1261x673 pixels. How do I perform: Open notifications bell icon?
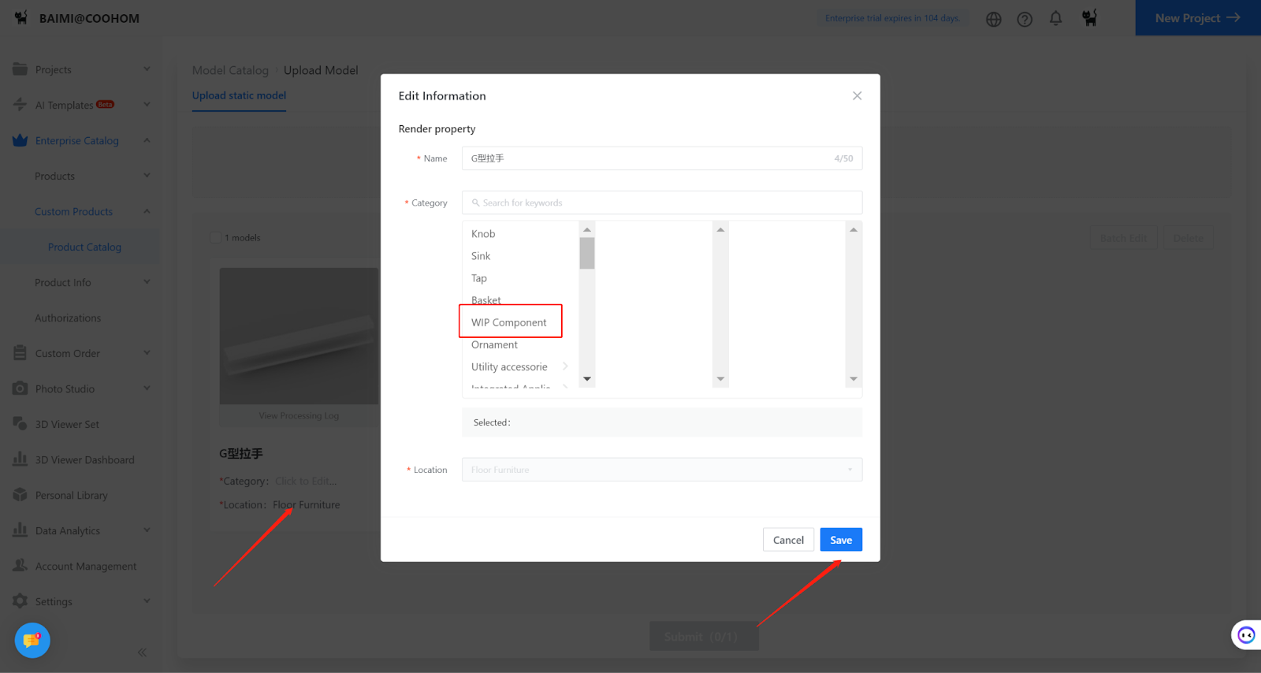1055,18
